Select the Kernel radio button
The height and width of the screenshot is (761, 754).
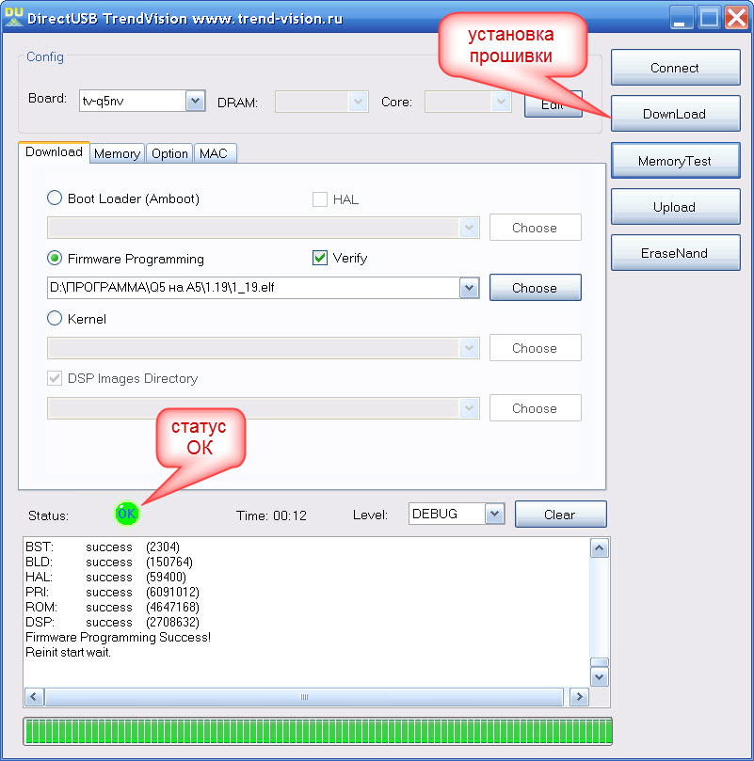tap(56, 319)
